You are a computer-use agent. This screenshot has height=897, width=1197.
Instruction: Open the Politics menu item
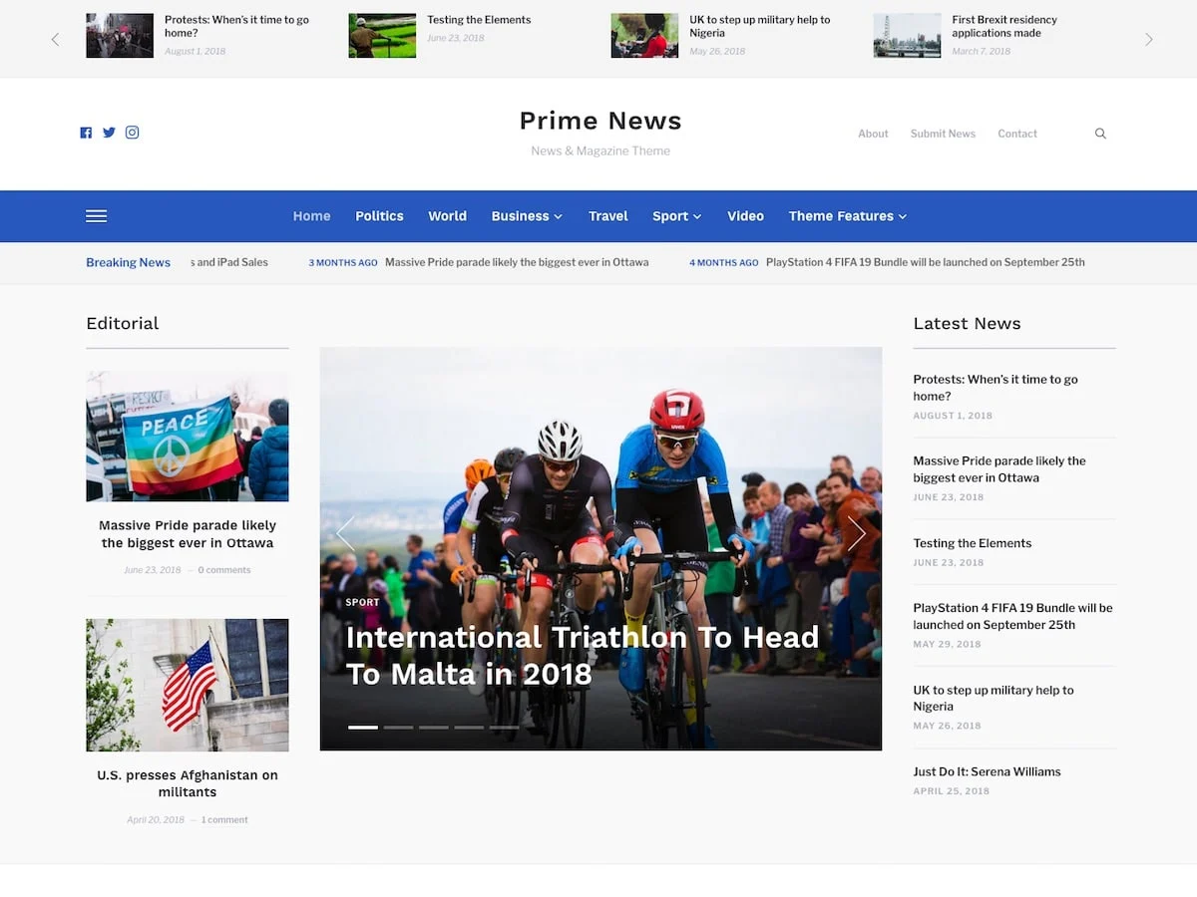[x=379, y=216]
